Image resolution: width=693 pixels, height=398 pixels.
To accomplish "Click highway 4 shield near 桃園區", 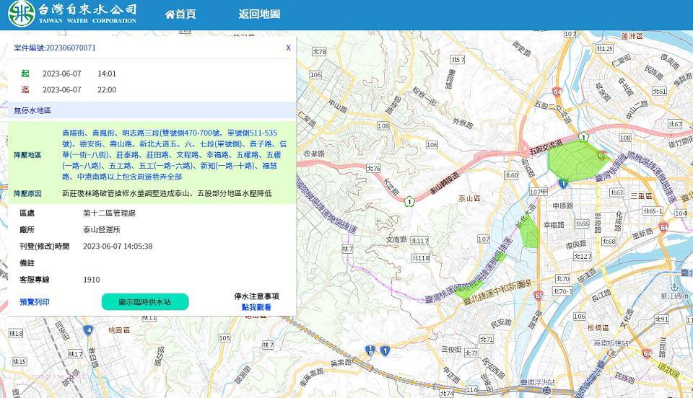I will 88,330.
